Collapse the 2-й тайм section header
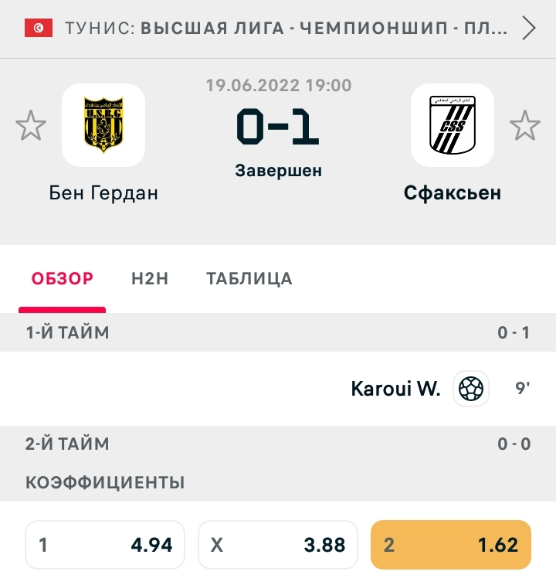 point(278,444)
